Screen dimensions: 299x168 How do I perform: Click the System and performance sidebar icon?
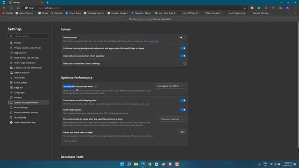[11, 103]
